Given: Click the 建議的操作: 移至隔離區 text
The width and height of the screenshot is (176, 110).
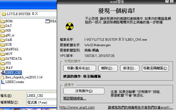Looking at the screenshot, I should click(x=82, y=76).
